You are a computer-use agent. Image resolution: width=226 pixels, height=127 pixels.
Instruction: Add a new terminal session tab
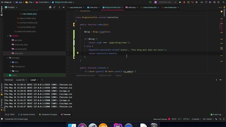42,80
